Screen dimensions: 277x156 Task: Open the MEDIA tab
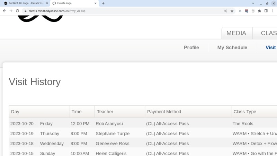point(236,33)
